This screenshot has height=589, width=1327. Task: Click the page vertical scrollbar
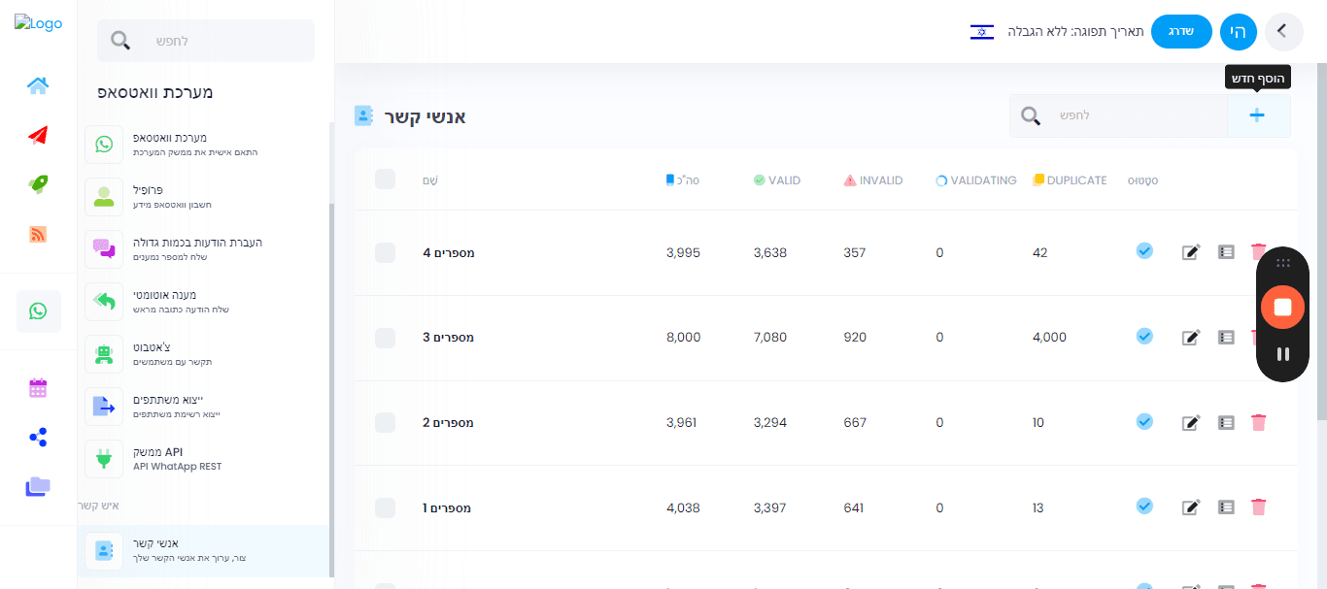(x=1321, y=243)
